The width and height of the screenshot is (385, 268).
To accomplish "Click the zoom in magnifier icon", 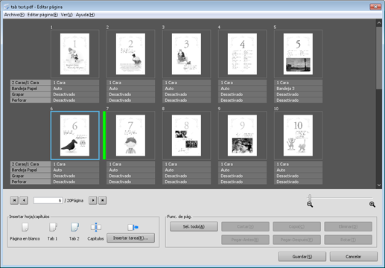I will click(372, 205).
